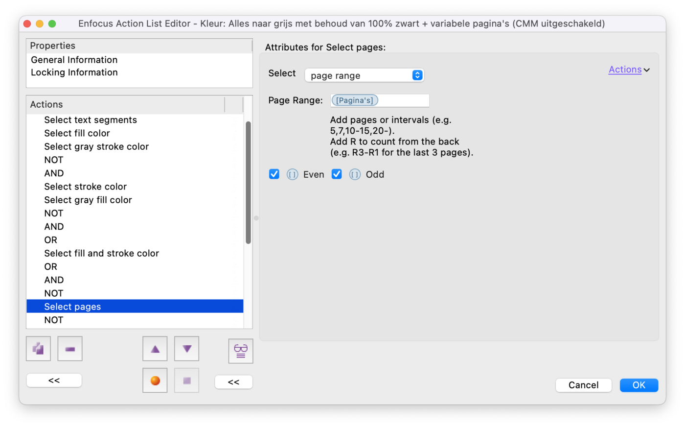Image resolution: width=685 pixels, height=427 pixels.
Task: Select the highlighted 'Select pages' action
Action: click(x=135, y=307)
